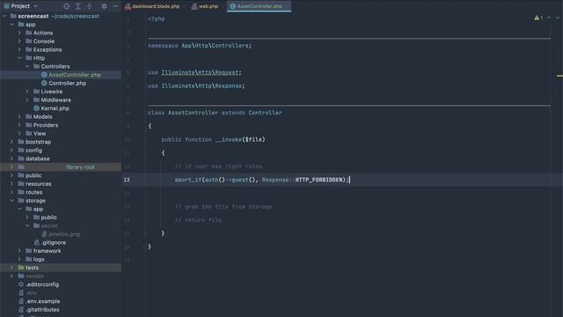The height and width of the screenshot is (317, 563).
Task: Collapse the secret folder
Action: click(27, 225)
